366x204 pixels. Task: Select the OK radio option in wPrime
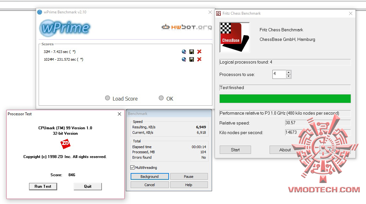point(161,98)
